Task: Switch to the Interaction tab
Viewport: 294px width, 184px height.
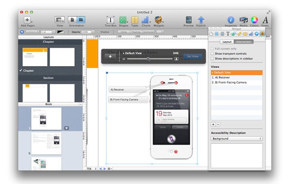Action: tap(244, 42)
